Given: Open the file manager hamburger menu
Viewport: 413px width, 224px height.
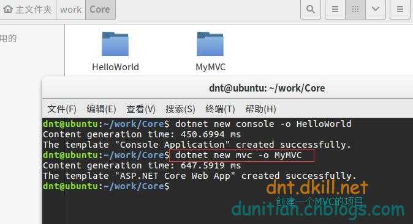Looking at the screenshot, I should (x=400, y=9).
